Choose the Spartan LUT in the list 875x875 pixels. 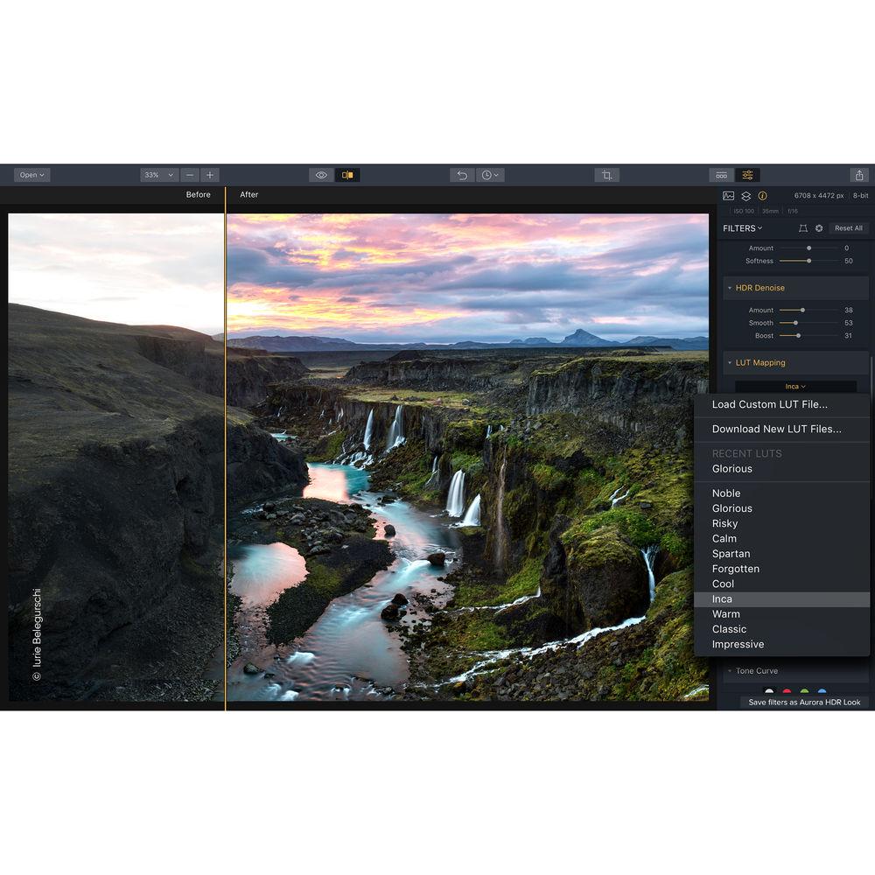point(731,553)
